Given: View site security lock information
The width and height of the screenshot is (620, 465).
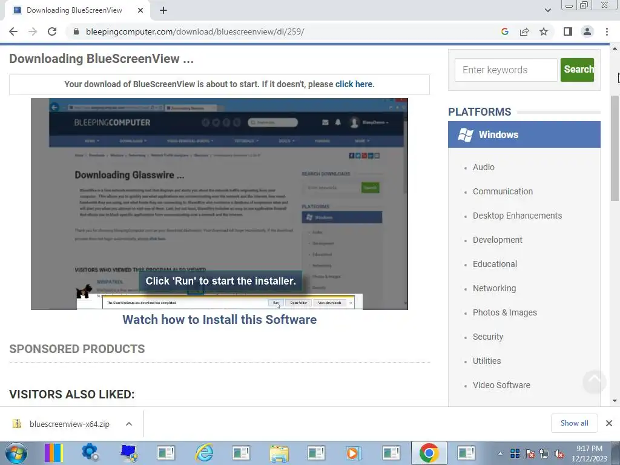Looking at the screenshot, I should tap(76, 31).
